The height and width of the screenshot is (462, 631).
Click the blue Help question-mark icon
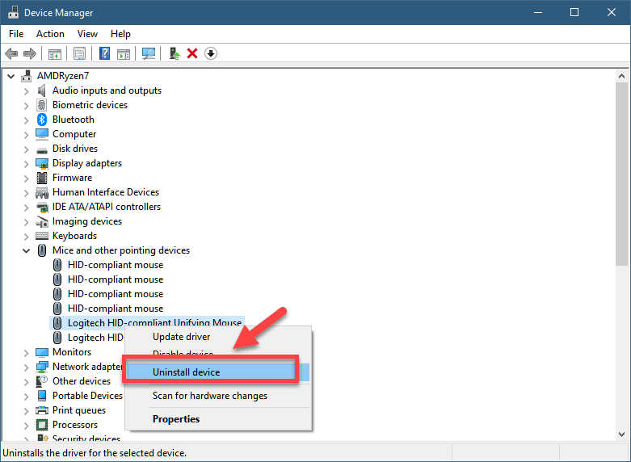pyautogui.click(x=105, y=53)
